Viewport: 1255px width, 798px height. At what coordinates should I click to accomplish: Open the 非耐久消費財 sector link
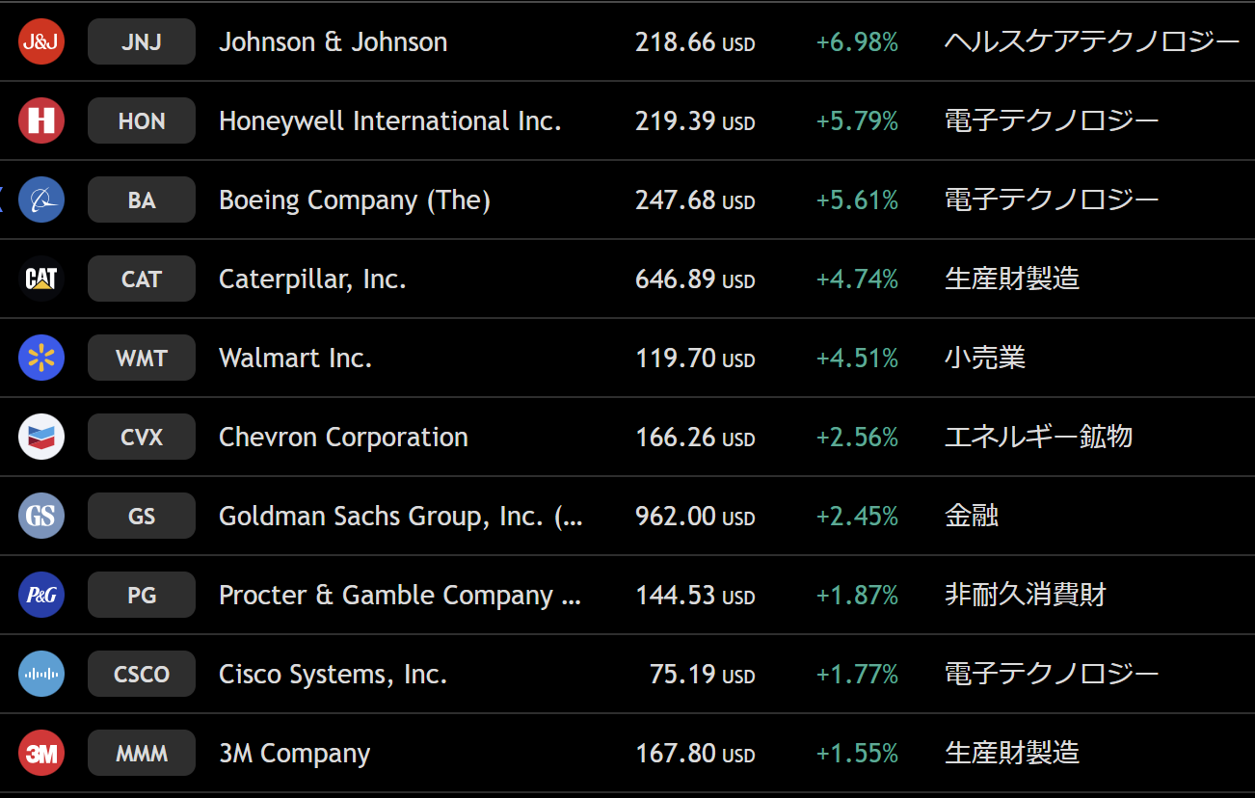point(1025,596)
